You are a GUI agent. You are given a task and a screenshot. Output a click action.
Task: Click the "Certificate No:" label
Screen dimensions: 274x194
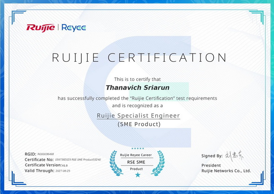click(39, 160)
